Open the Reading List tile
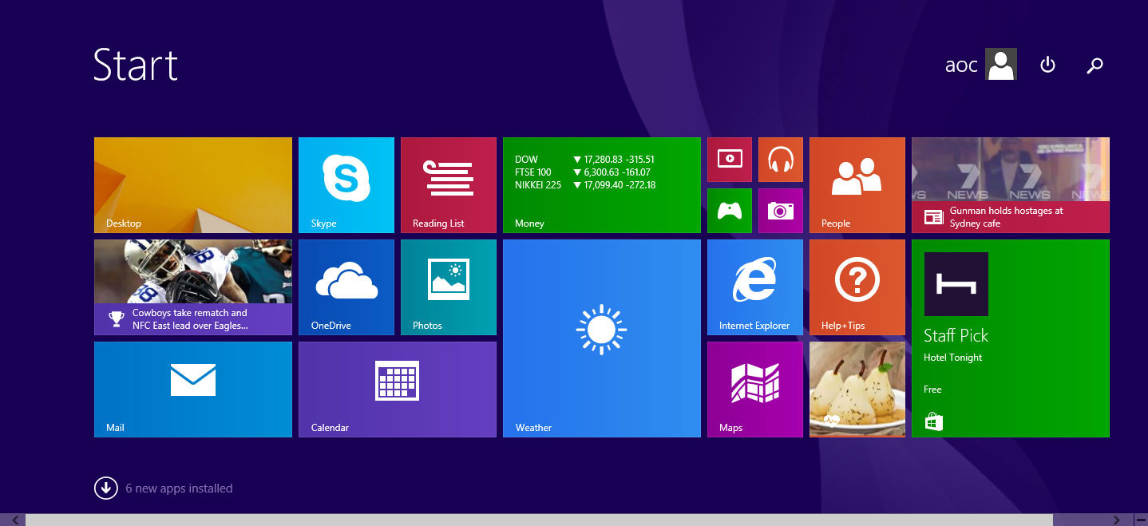 tap(449, 185)
